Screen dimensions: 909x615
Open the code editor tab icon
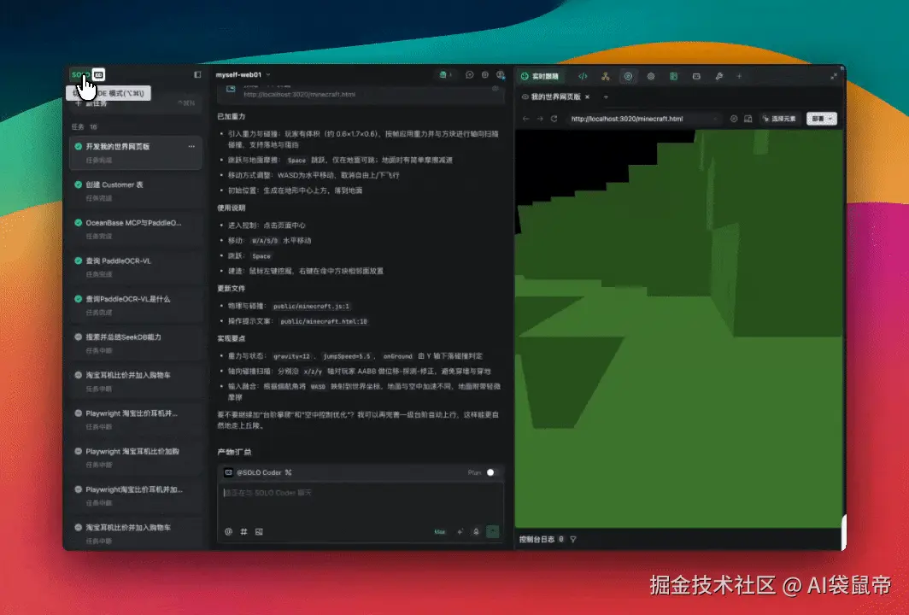point(583,77)
